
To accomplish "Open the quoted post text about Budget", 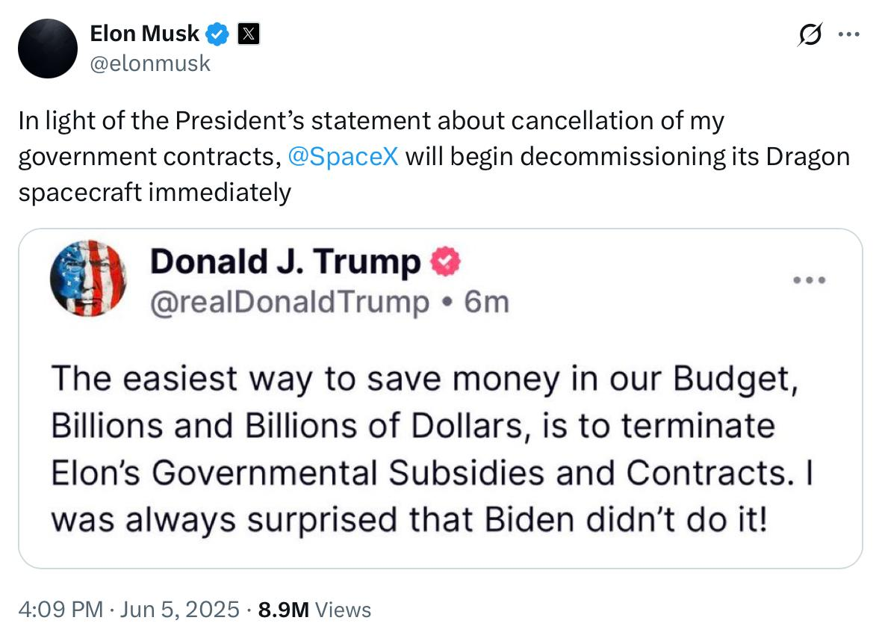I will pos(432,449).
